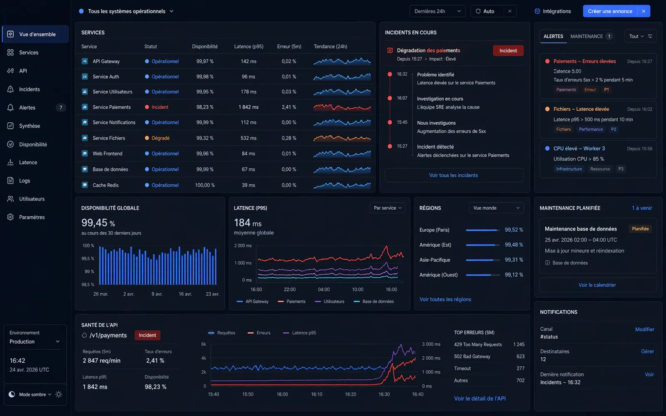
Task: Open the Tout filter dropdown
Action: pyautogui.click(x=636, y=36)
